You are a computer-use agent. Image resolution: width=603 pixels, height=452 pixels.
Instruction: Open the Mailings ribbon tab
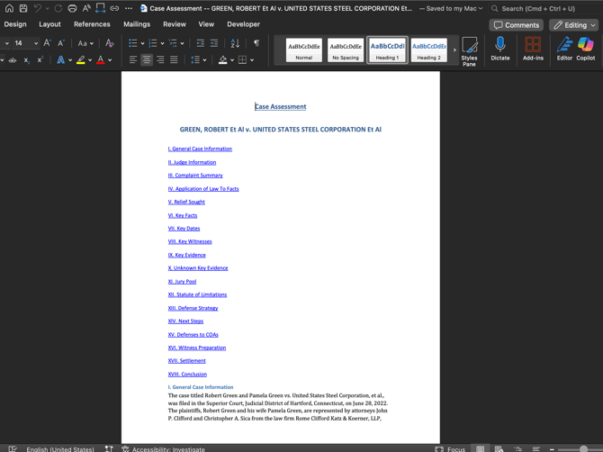point(137,24)
